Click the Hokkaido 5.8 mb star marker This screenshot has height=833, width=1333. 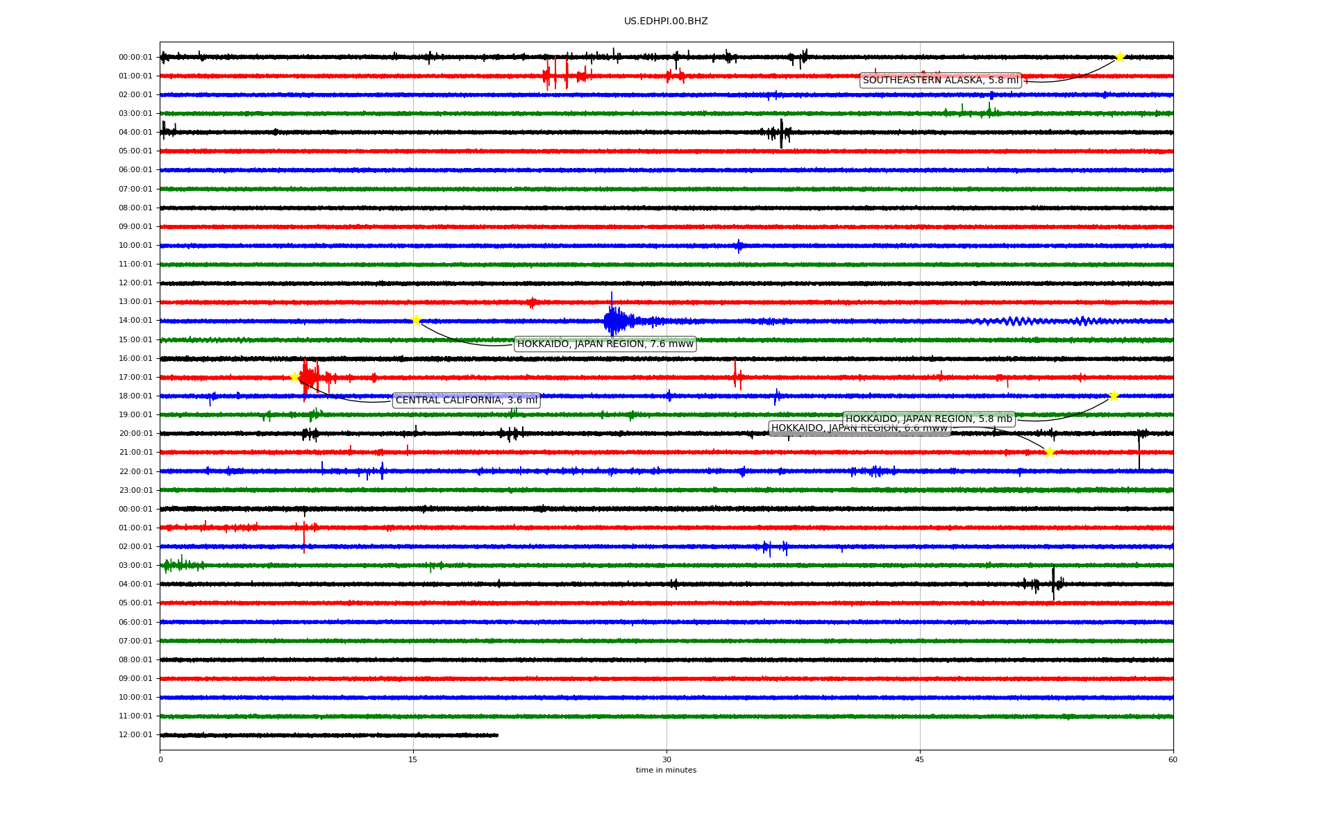coord(1114,396)
